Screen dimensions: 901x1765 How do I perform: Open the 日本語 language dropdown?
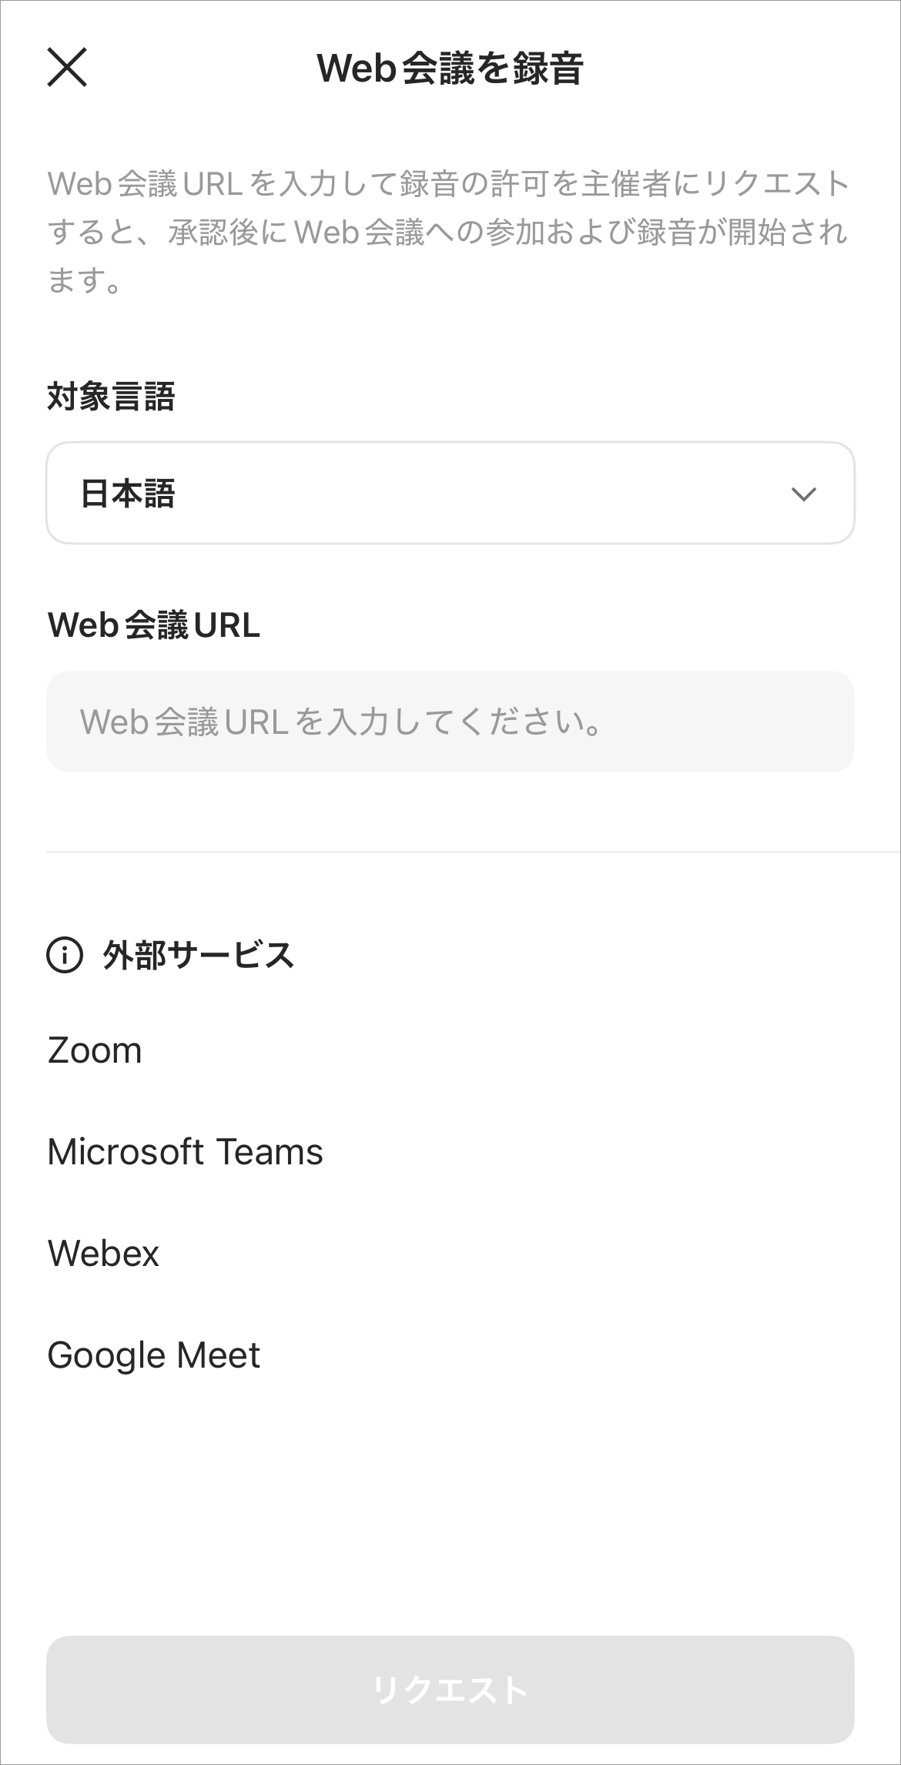point(450,494)
